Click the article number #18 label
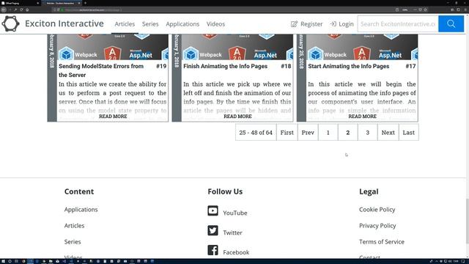Screen dimensions: 469x264 coord(286,66)
